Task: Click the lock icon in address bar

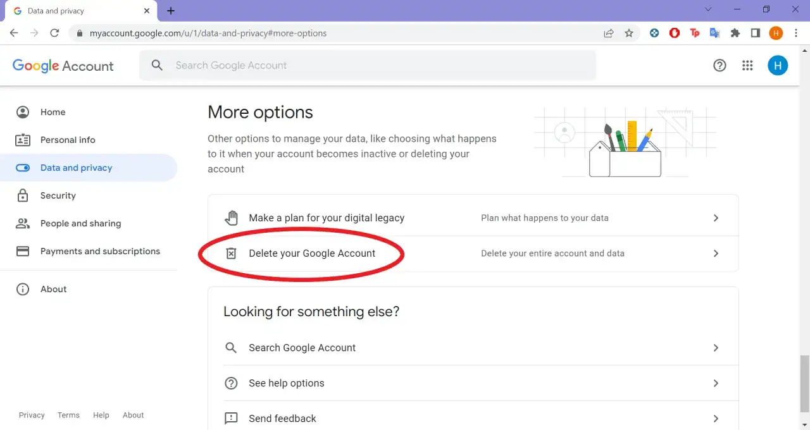Action: point(79,33)
